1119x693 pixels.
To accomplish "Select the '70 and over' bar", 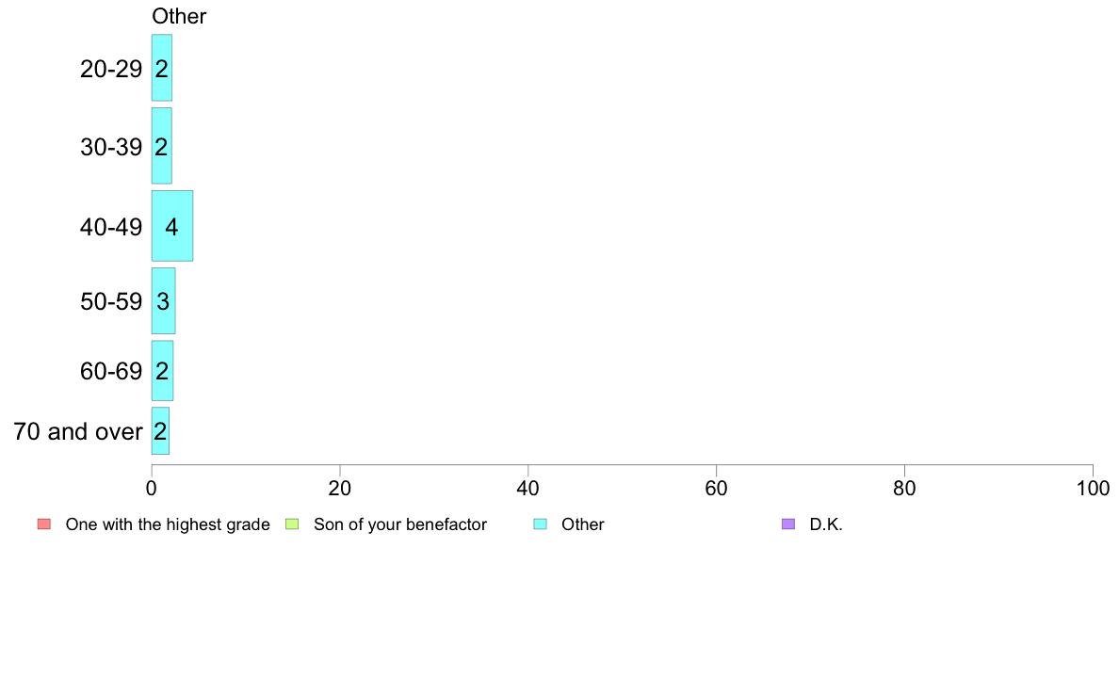I will pos(160,430).
